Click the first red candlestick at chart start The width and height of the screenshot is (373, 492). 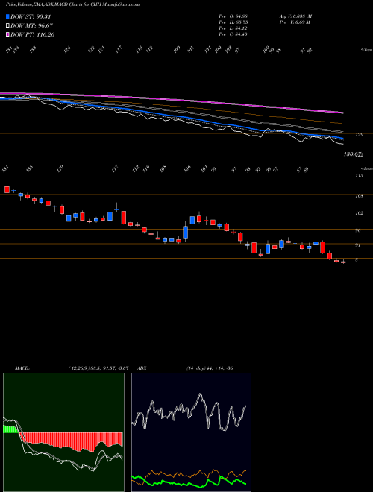point(7,189)
